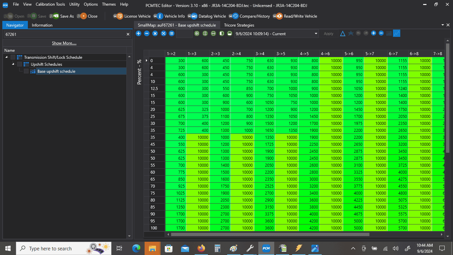
Task: Click the Datalog Vehicle toolbar button
Action: tap(207, 16)
